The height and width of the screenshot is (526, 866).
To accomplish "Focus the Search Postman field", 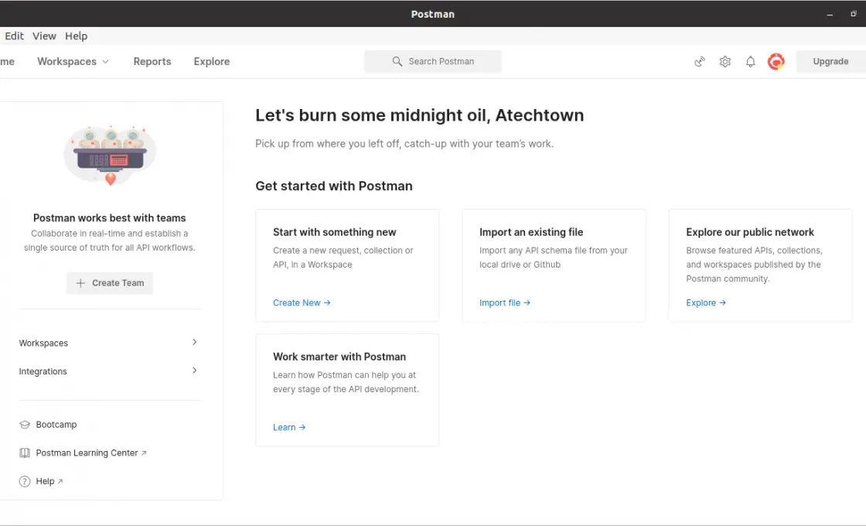I will click(x=433, y=61).
